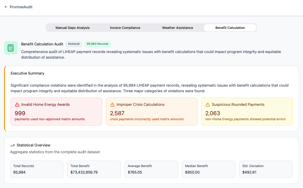Click the back arrow beside PromiseAudit
Image resolution: width=303 pixels, height=188 pixels.
[x=6, y=7]
